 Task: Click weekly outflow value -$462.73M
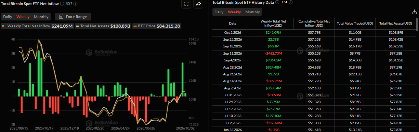(x=273, y=53)
